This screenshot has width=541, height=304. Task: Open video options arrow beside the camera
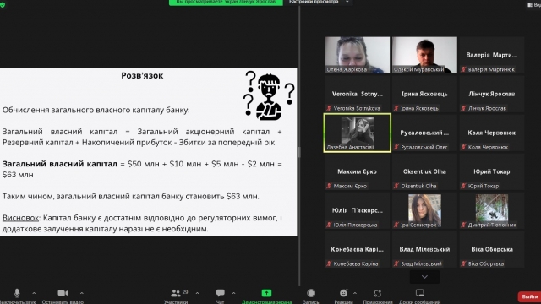pyautogui.click(x=82, y=293)
